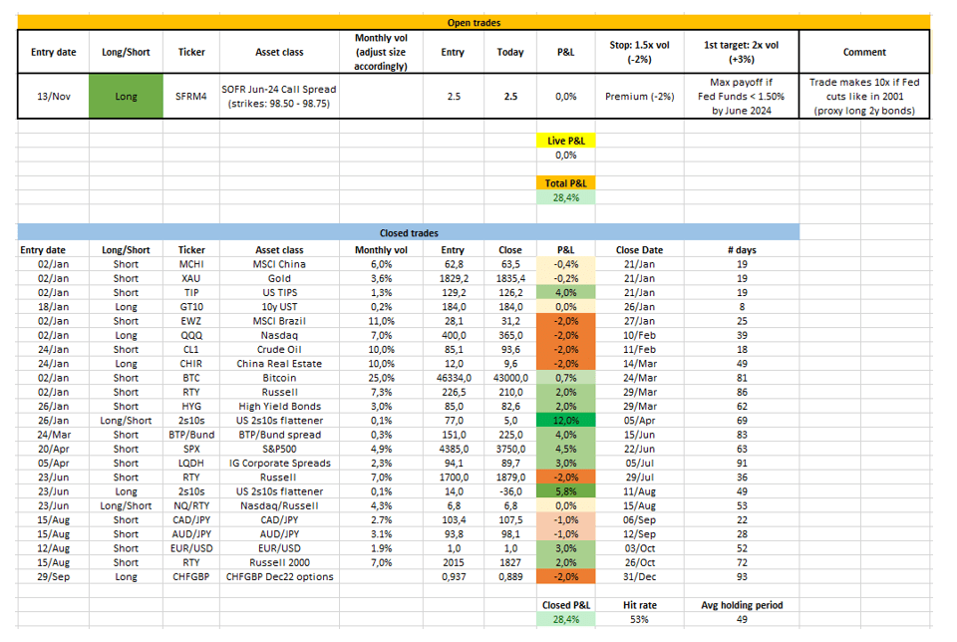The width and height of the screenshot is (957, 642).
Task: Select the SFRM4 ticker cell
Action: click(191, 97)
